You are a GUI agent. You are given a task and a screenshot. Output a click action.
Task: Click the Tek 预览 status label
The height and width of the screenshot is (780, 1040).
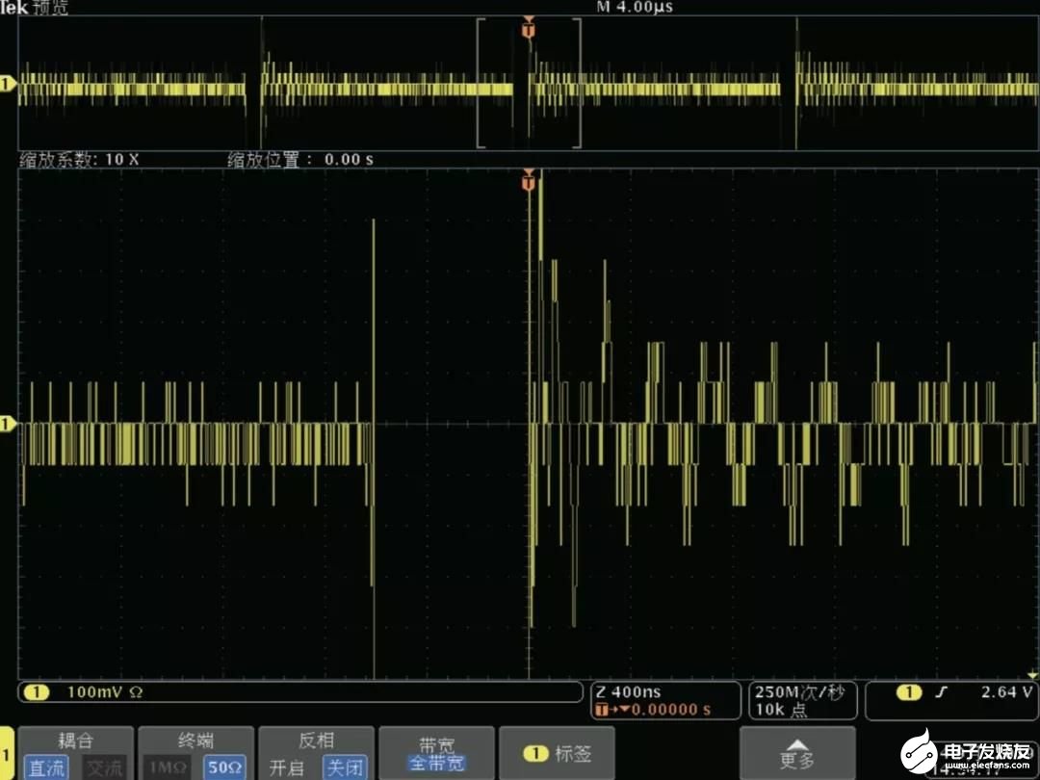[x=34, y=8]
